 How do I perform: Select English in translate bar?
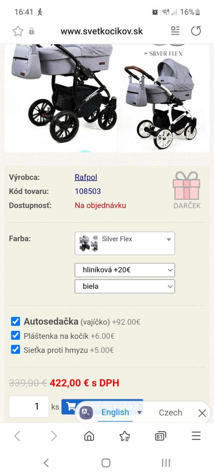pos(115,412)
